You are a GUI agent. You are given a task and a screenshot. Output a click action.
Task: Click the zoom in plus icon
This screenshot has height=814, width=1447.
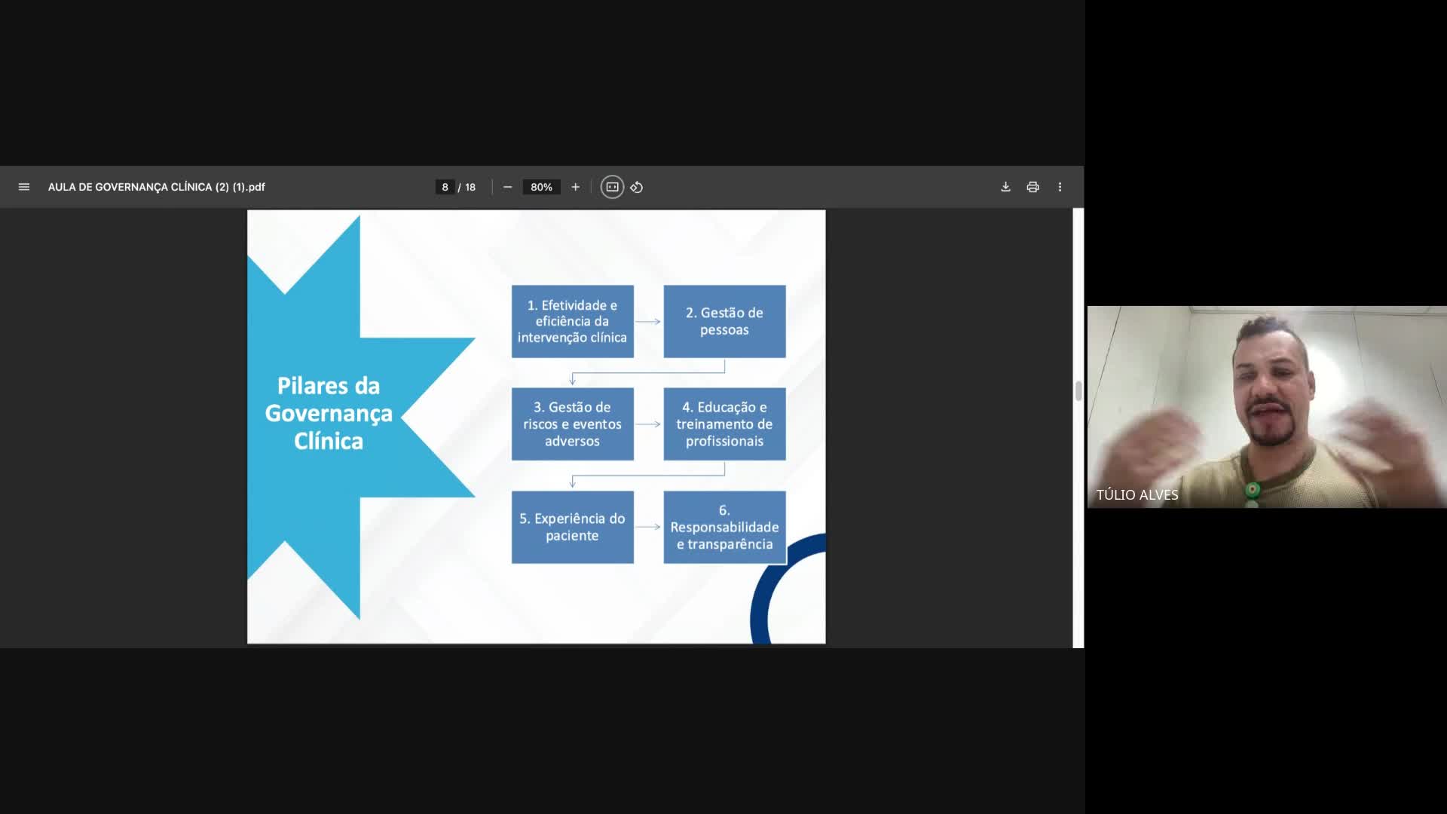coord(576,187)
